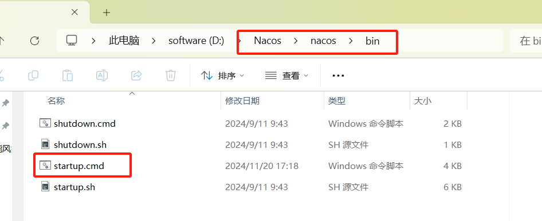Sort by 类型 column header

pos(337,101)
